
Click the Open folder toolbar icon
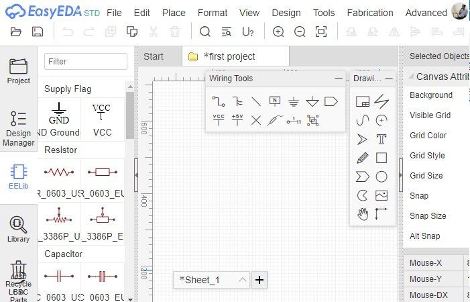coord(16,32)
